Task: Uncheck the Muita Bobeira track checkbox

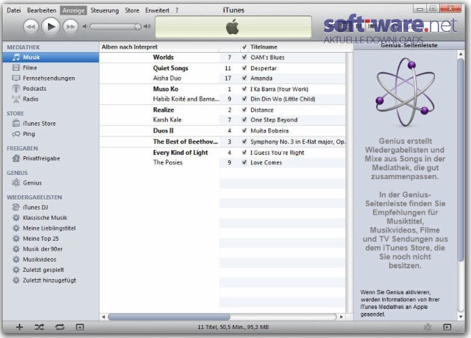Action: coord(244,130)
